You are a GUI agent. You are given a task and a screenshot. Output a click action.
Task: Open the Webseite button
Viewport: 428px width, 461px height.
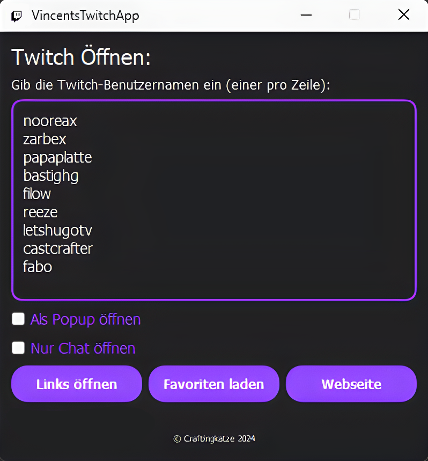coord(351,384)
